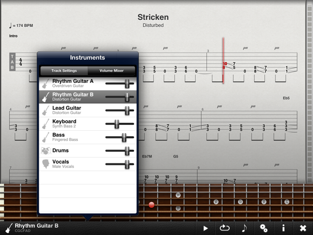Tap the right-side page scrollbar strip
The image size is (313, 235).
click(310, 92)
